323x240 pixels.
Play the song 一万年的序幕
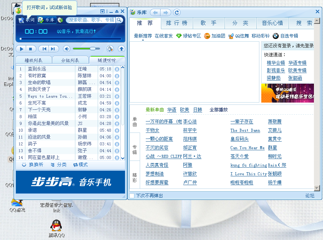(x=164, y=122)
